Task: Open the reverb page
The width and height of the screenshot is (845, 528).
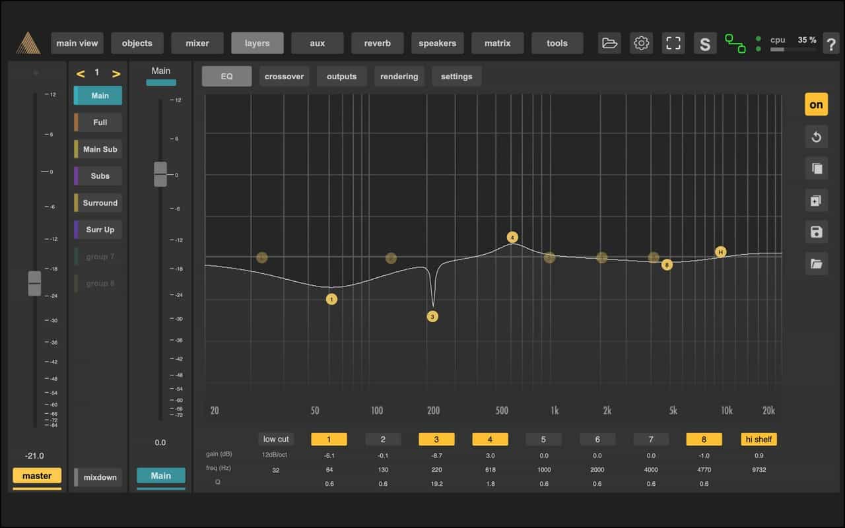Action: 377,44
